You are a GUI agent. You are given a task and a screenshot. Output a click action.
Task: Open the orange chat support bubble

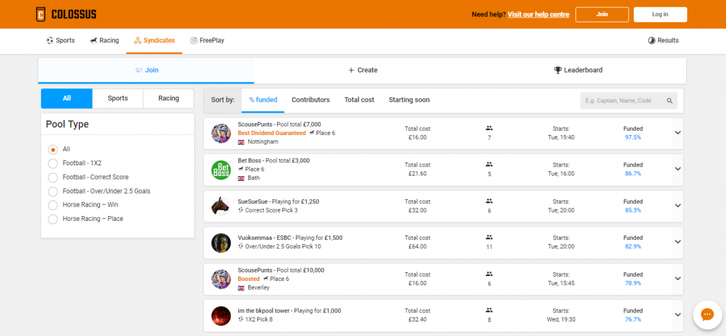(x=706, y=314)
